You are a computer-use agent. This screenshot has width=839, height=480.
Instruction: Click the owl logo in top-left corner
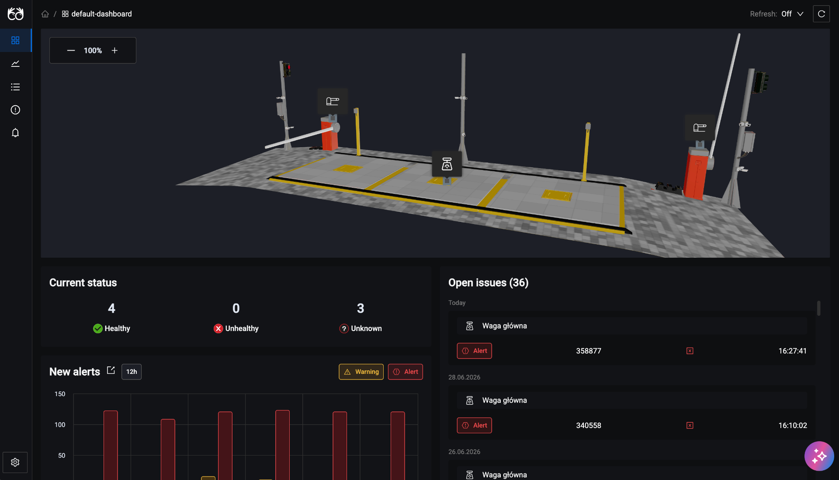[15, 14]
